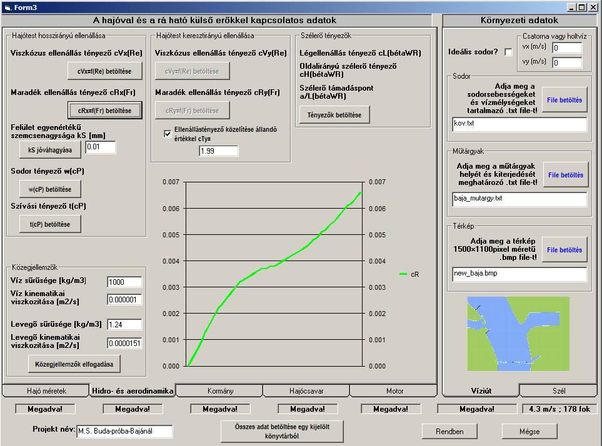This screenshot has width=602, height=446.
Task: Click the Form3 window icon
Action: click(8, 7)
